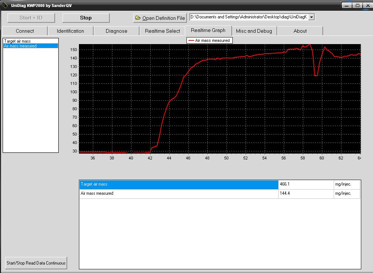This screenshot has height=273, width=373.
Task: Expand the definition file path dropdown
Action: [x=311, y=17]
